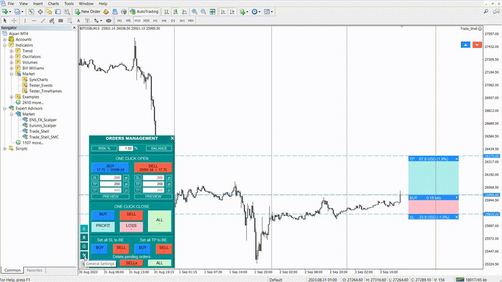
Task: Select the horizontal line drawing tool
Action: point(33,20)
